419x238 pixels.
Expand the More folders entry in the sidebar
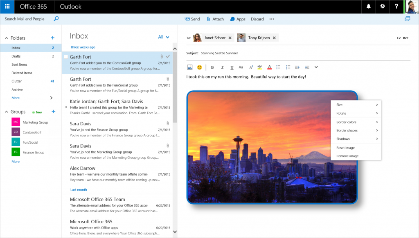pyautogui.click(x=15, y=98)
